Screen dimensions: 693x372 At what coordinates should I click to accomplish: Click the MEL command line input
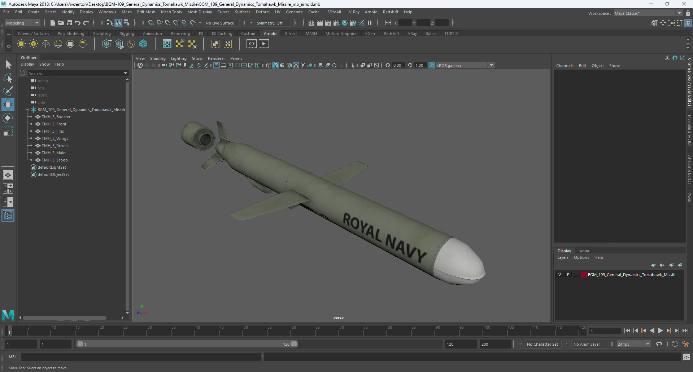pyautogui.click(x=141, y=357)
